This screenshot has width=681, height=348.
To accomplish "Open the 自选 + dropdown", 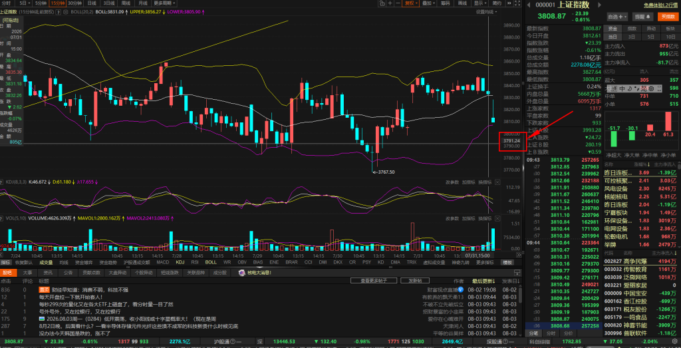I will [x=618, y=17].
